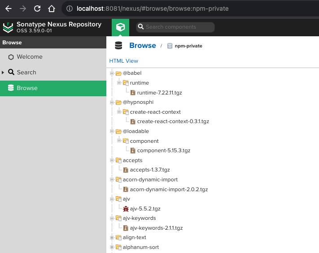319x253 pixels.
Task: Collapse the acorn-dynamic-import tree node
Action: [112, 180]
